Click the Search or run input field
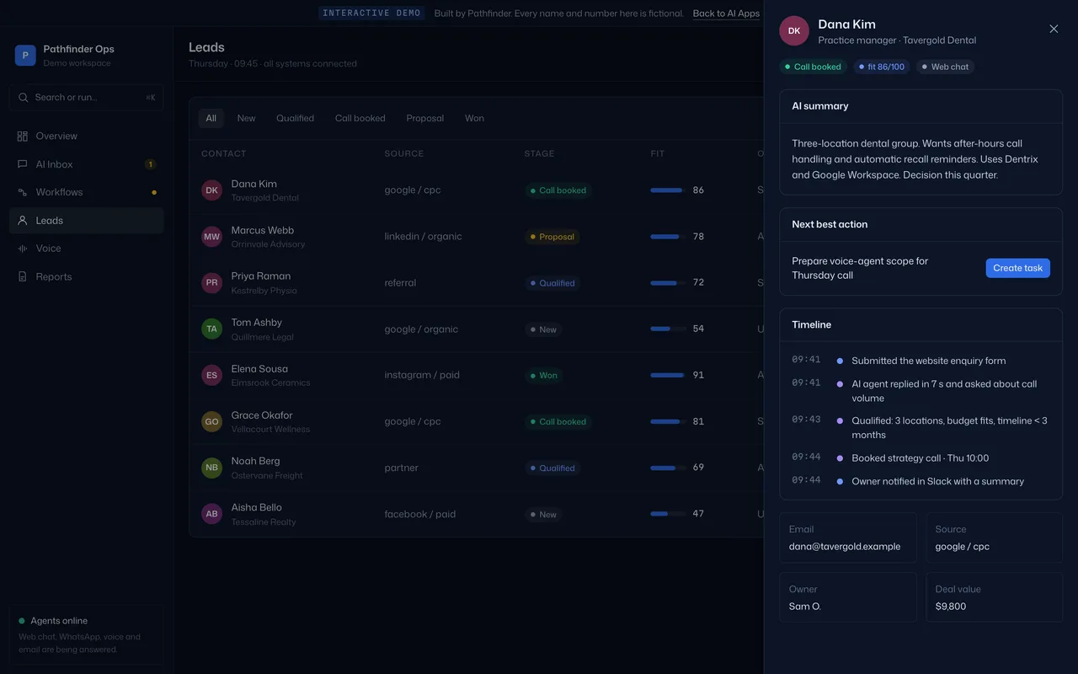 [86, 98]
